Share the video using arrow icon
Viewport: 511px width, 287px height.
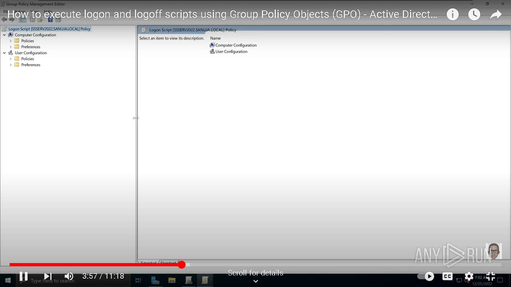pyautogui.click(x=496, y=15)
